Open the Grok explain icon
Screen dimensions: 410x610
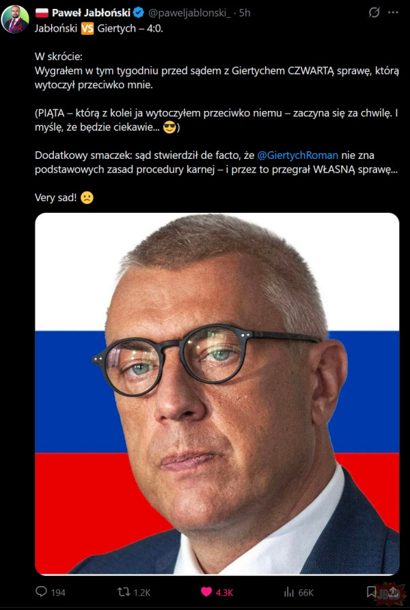pyautogui.click(x=374, y=13)
